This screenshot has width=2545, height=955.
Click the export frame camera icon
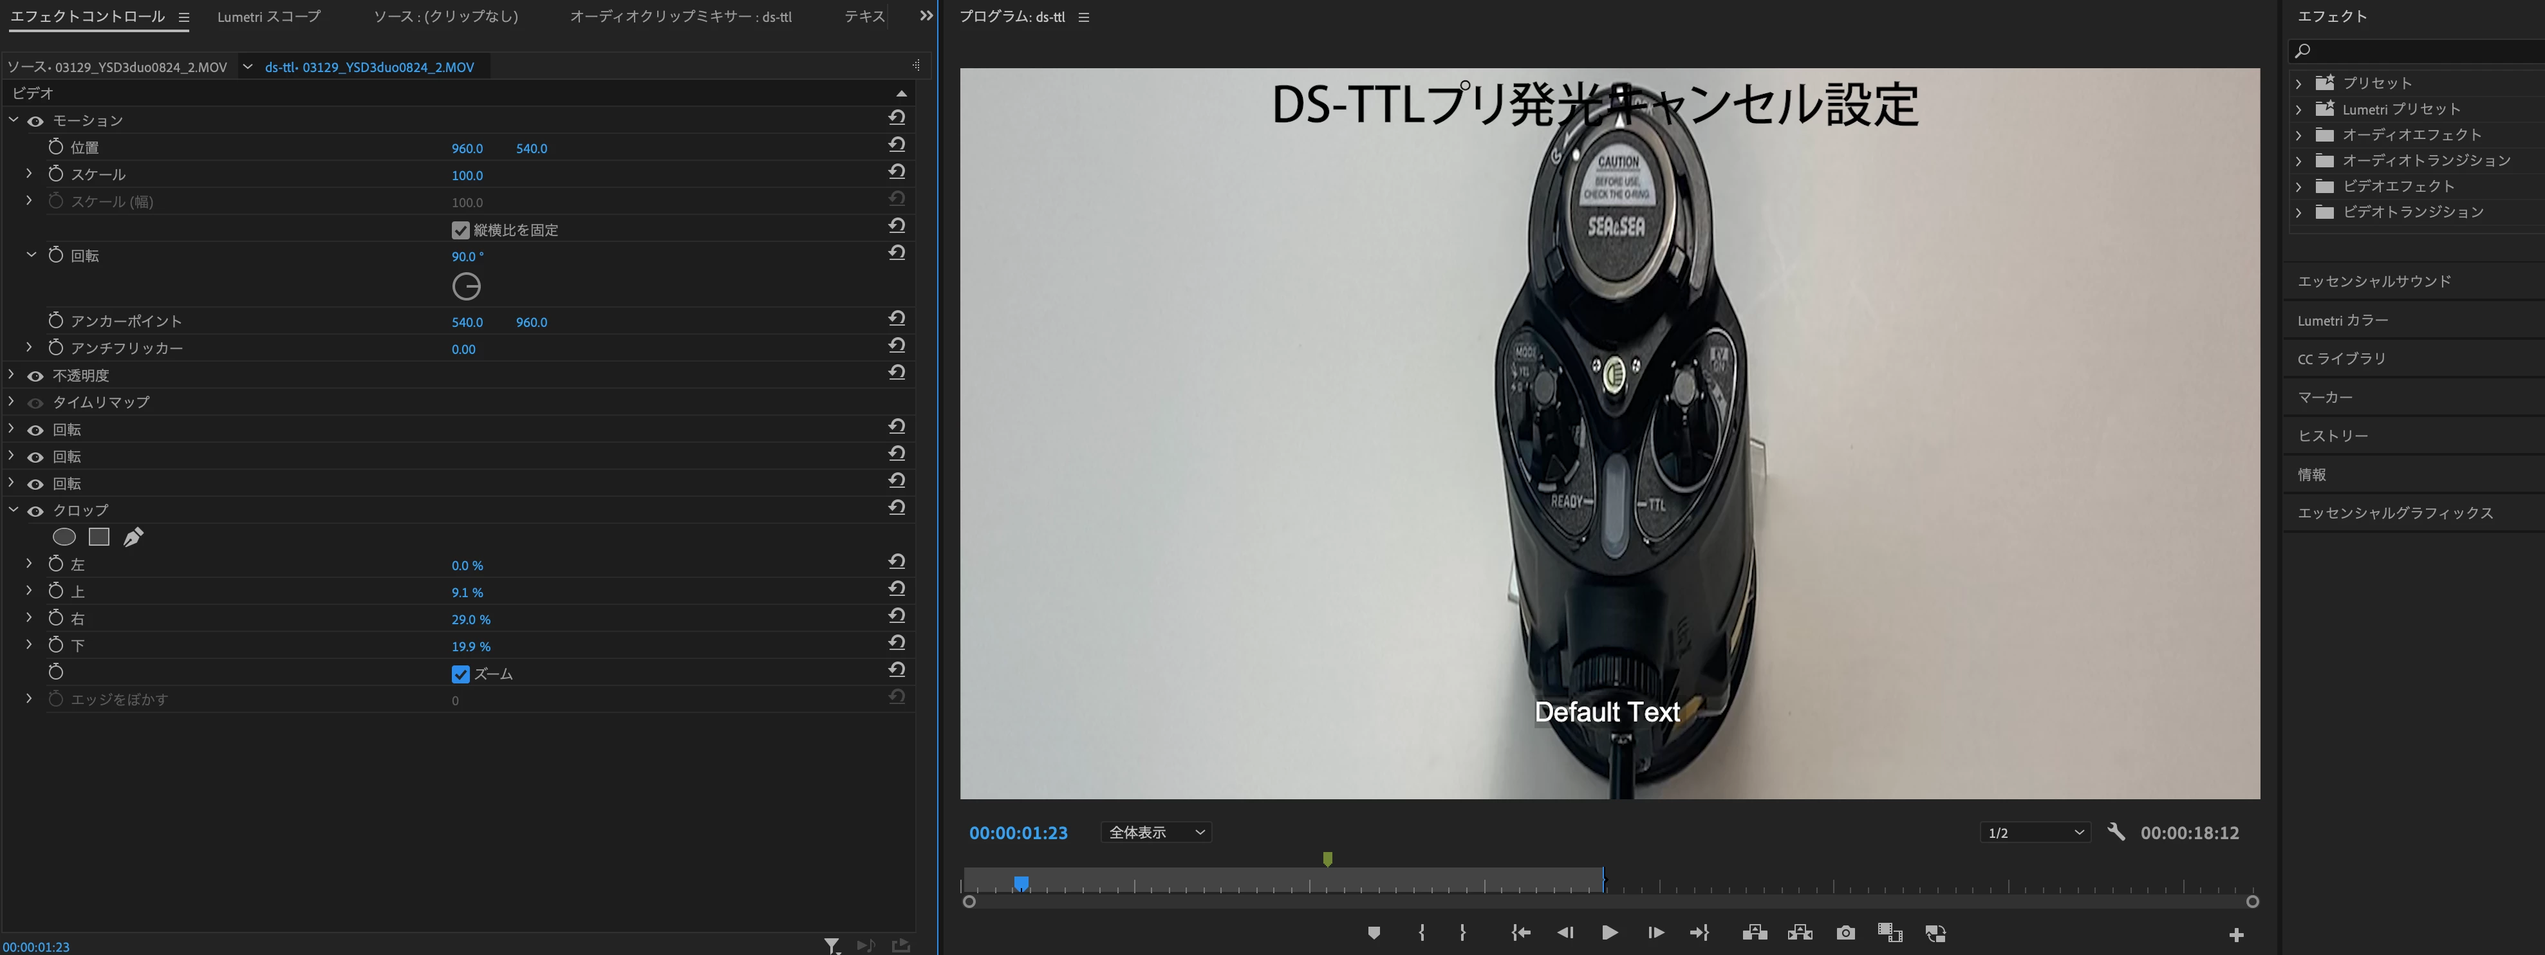[1845, 933]
